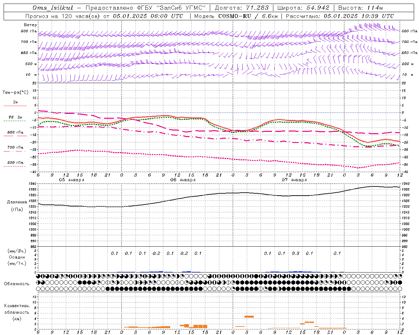Click the '07 января' date label
This screenshot has height=335, width=419.
[x=294, y=180]
